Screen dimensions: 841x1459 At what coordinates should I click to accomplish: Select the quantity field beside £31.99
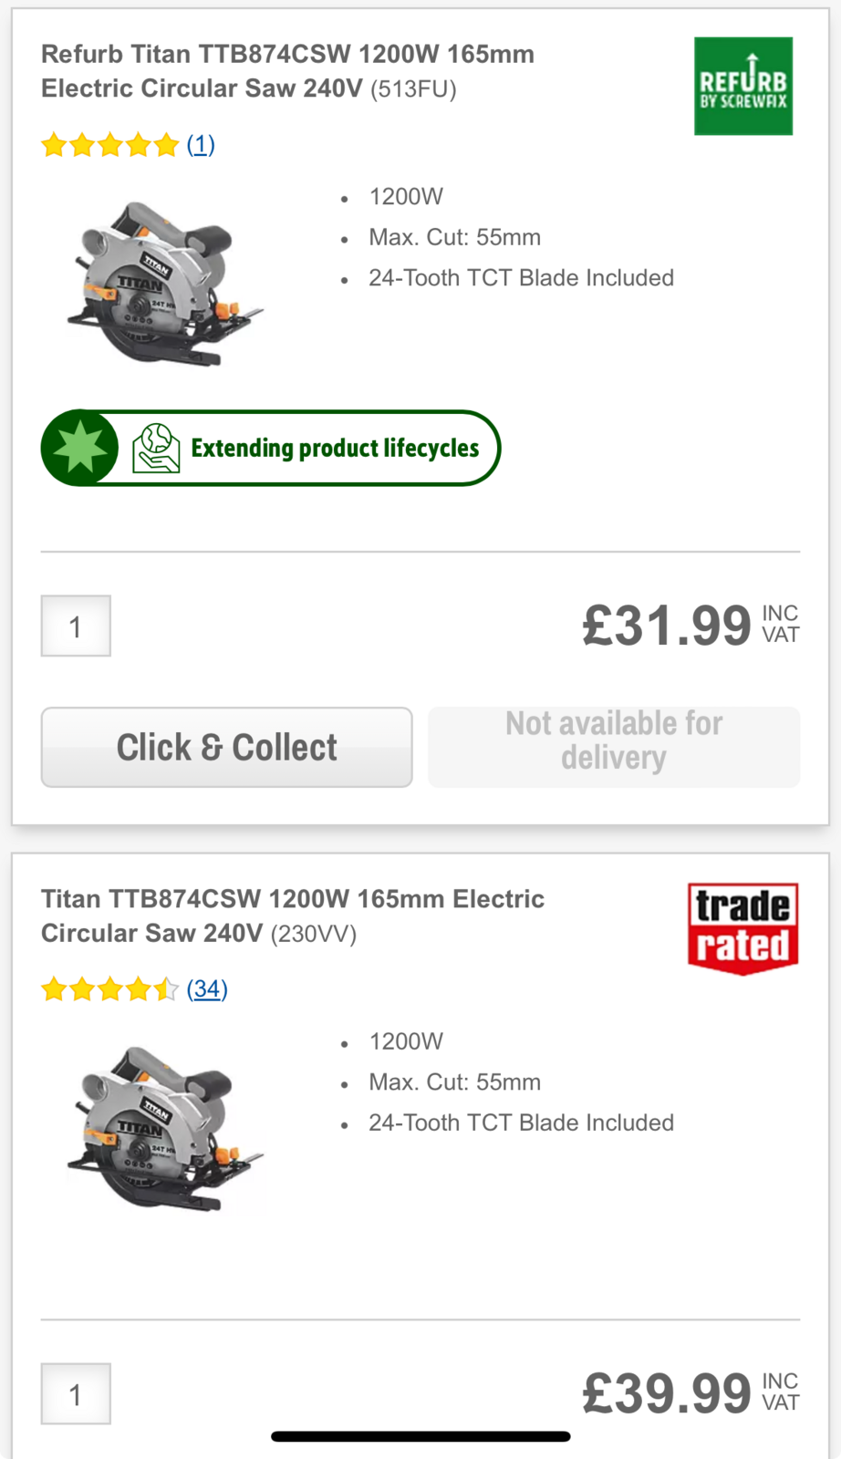pos(76,626)
